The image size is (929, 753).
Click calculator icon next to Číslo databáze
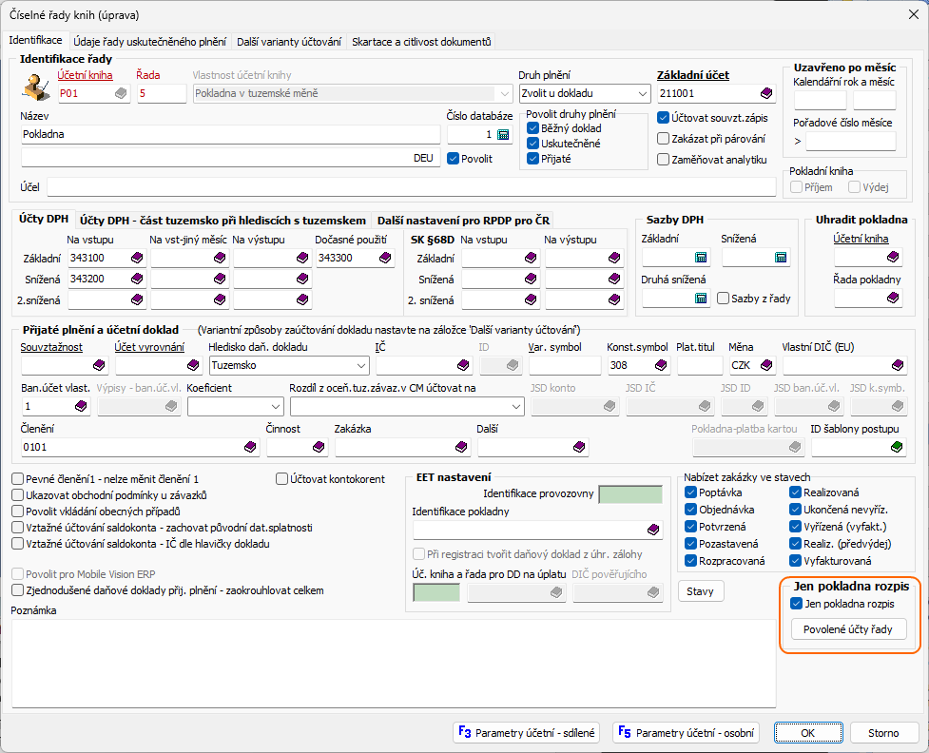[x=503, y=135]
